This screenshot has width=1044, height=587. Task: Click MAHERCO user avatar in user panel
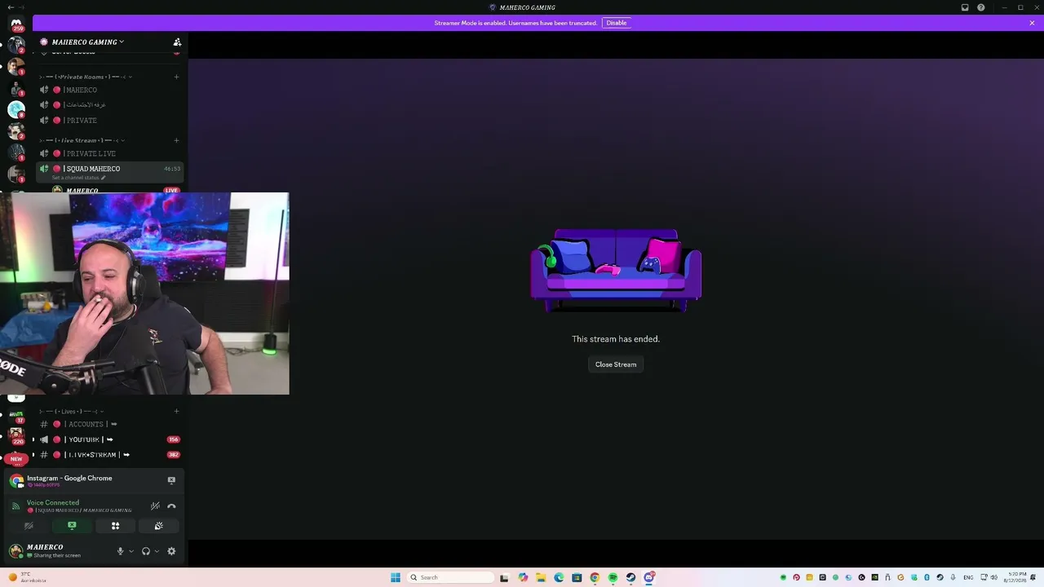(15, 551)
